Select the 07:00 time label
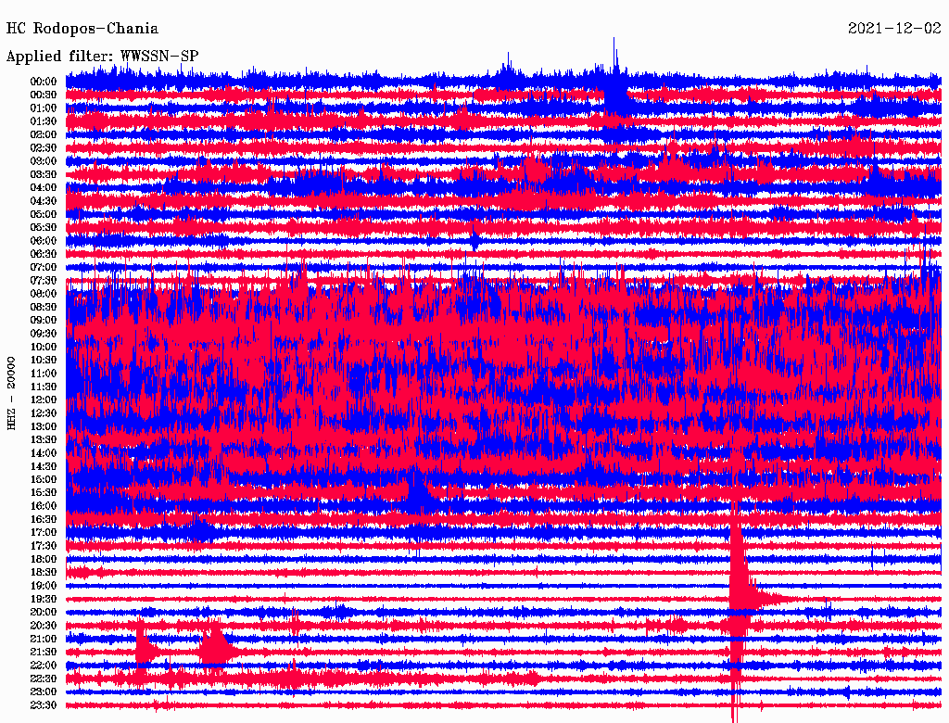The height and width of the screenshot is (723, 949). coord(43,267)
